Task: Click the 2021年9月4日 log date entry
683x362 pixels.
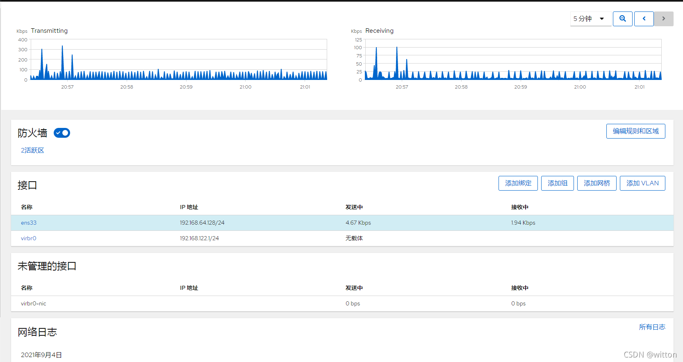Action: point(41,355)
